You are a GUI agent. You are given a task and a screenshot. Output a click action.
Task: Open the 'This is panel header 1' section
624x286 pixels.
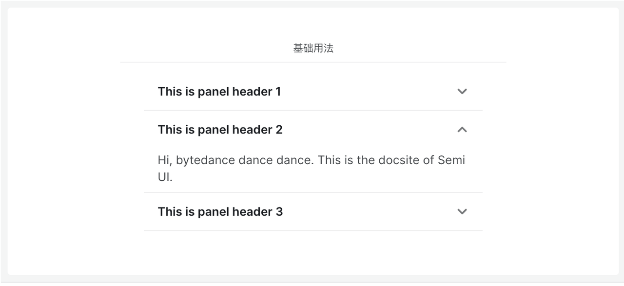click(x=313, y=91)
